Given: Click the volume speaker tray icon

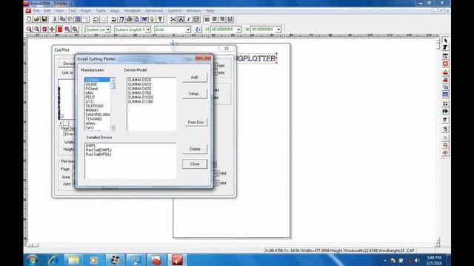Looking at the screenshot, I should click(417, 260).
